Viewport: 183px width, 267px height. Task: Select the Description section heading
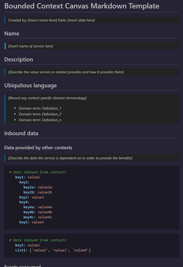(19, 60)
